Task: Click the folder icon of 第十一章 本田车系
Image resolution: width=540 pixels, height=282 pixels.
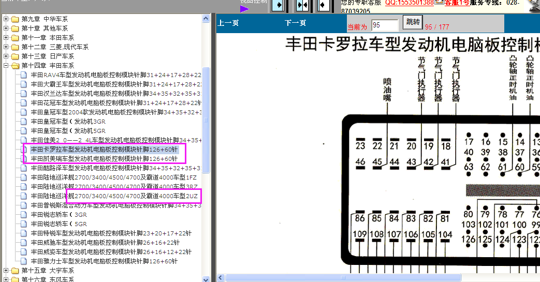Action: (15, 38)
